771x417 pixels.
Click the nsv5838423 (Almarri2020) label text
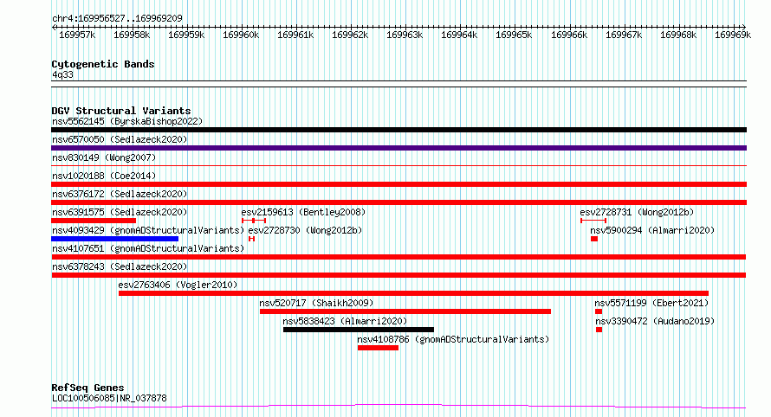(x=345, y=321)
